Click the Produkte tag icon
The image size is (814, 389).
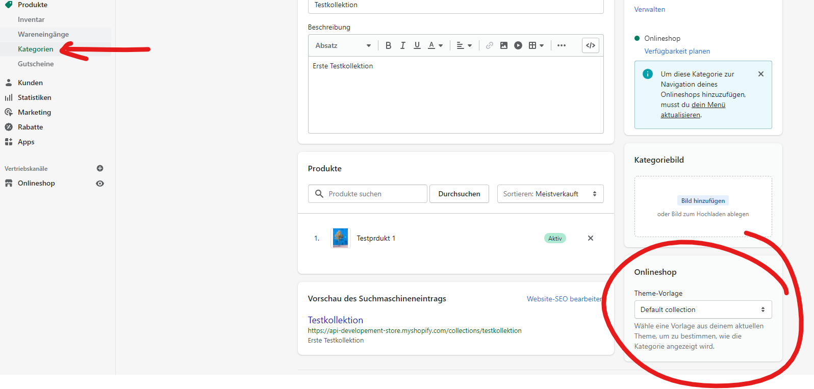point(9,5)
